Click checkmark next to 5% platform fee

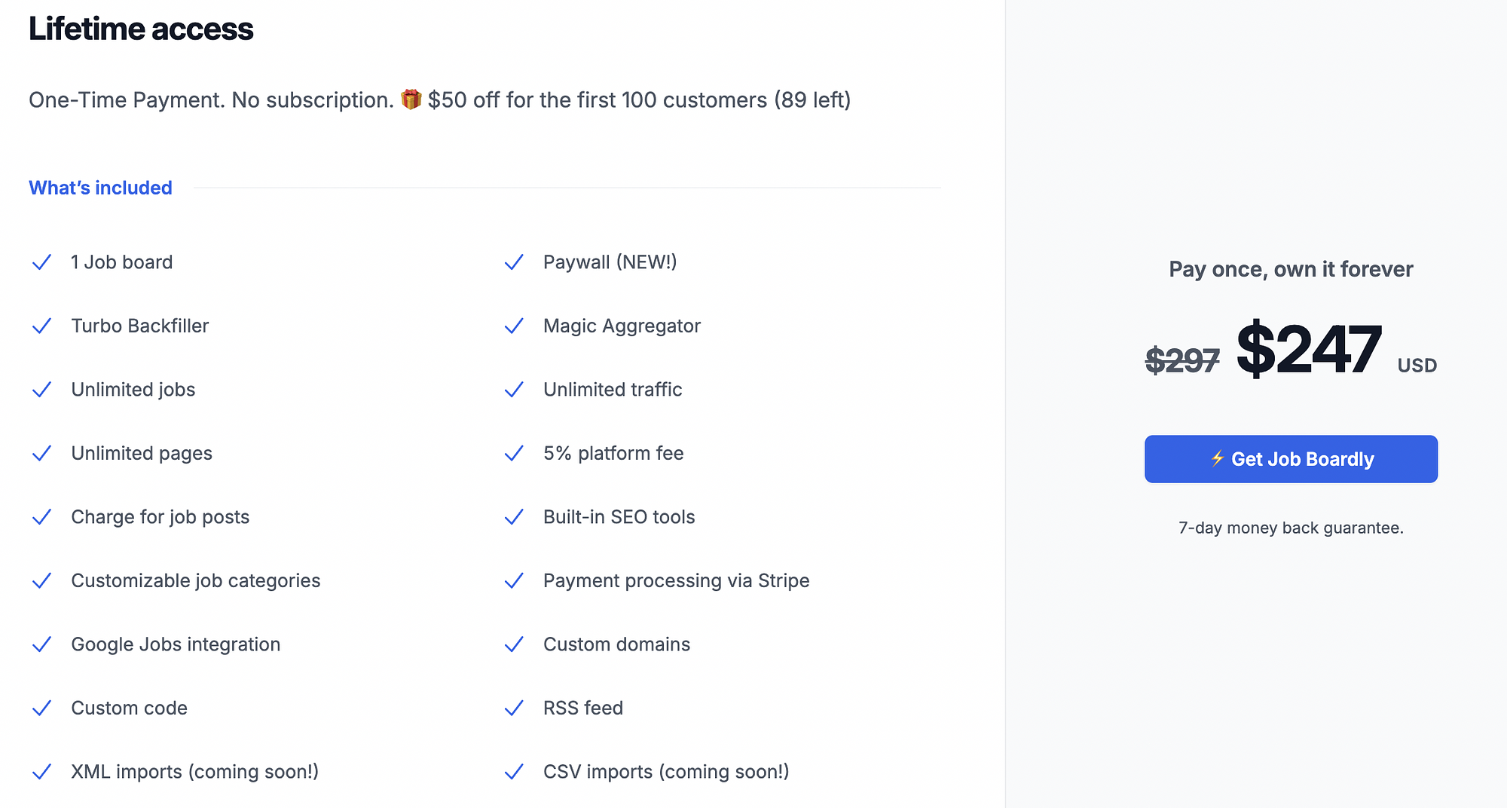click(x=514, y=453)
